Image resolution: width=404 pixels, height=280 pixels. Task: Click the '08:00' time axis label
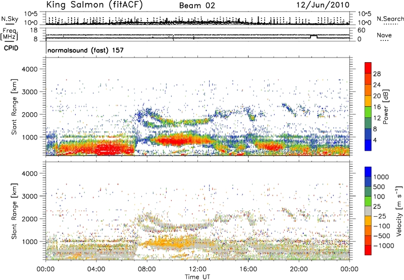pos(146,269)
